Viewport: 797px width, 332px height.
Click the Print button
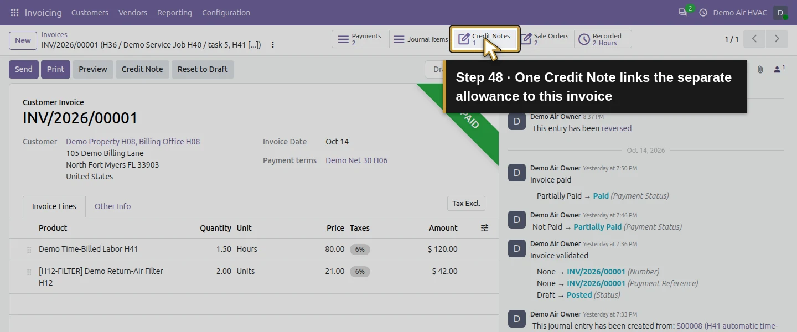(x=55, y=69)
